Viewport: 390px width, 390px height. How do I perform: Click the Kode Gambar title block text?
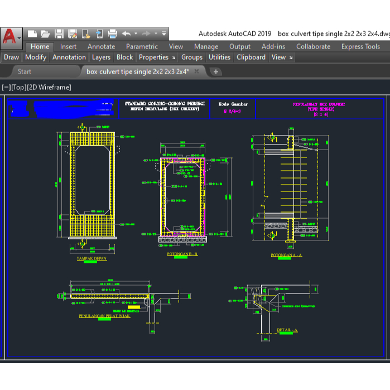233,104
